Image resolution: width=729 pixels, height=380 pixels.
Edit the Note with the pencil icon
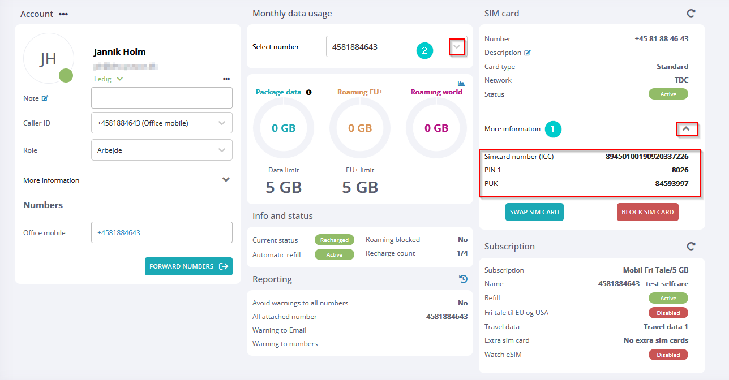45,98
